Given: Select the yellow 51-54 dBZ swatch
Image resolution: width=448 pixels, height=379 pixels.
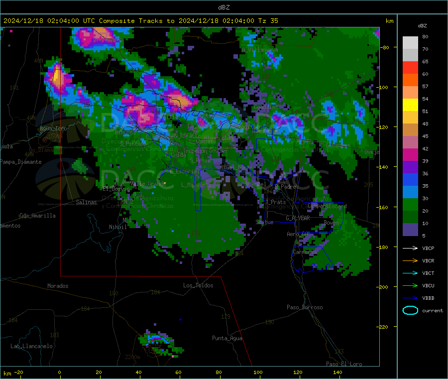Looking at the screenshot, I should click(410, 105).
